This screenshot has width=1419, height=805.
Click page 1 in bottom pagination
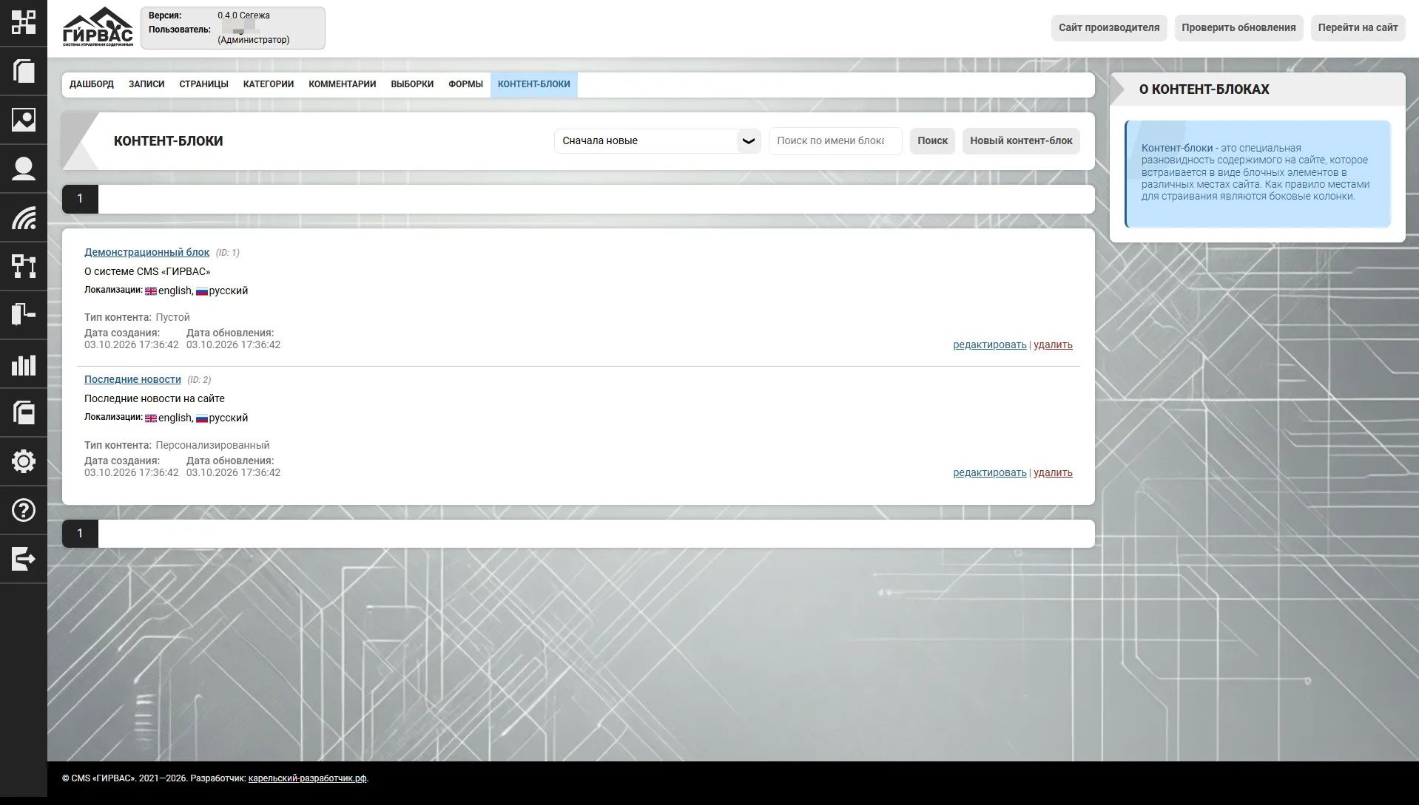point(80,534)
